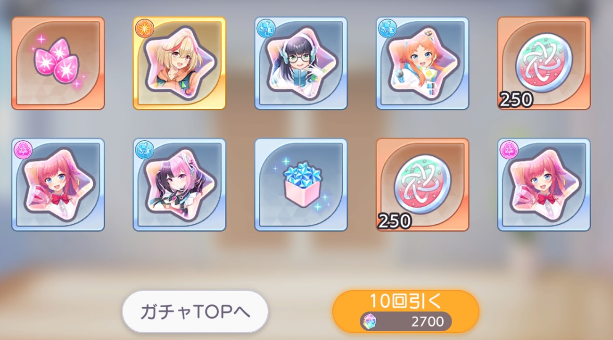Select the first red-haired girl card in bottom row

(x=58, y=184)
